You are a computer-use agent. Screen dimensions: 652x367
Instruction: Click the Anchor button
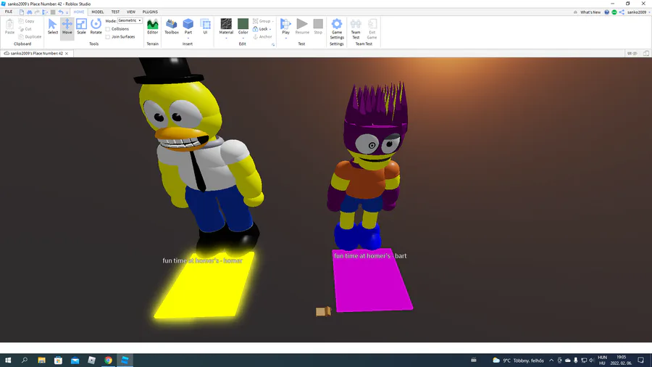262,36
